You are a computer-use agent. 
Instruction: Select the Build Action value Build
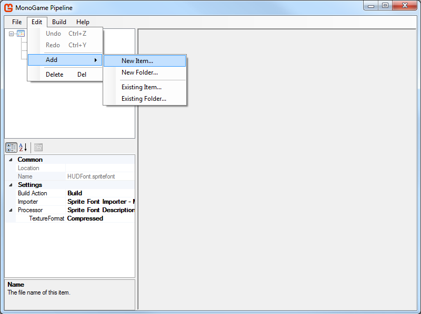[100, 193]
